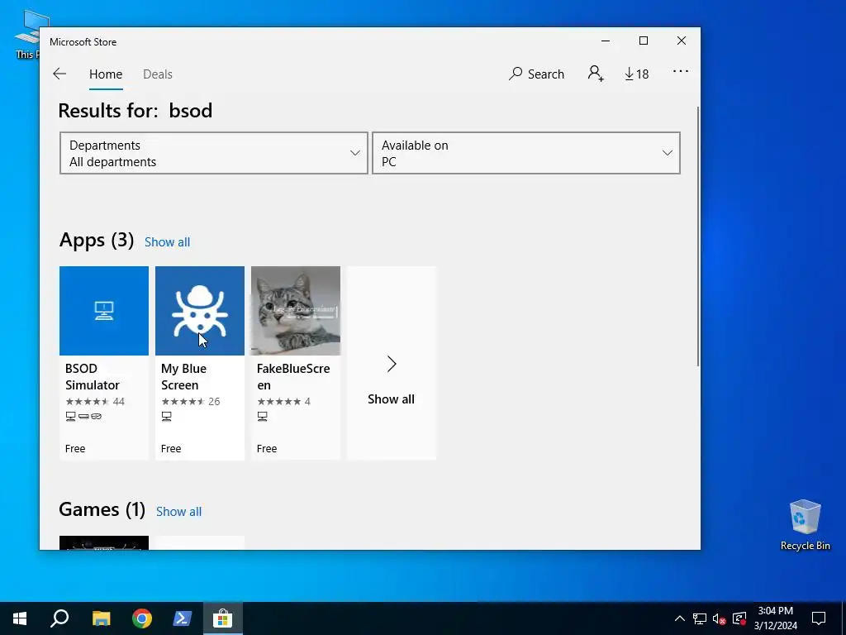Click the Store window vertical scrollbar

[x=698, y=236]
